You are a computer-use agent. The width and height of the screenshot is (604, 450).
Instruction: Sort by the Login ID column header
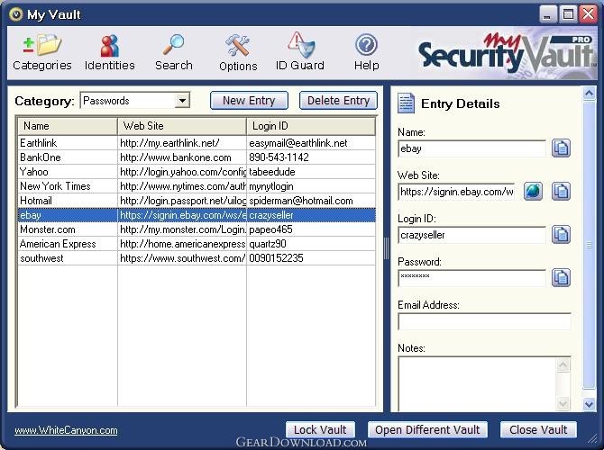tap(311, 126)
